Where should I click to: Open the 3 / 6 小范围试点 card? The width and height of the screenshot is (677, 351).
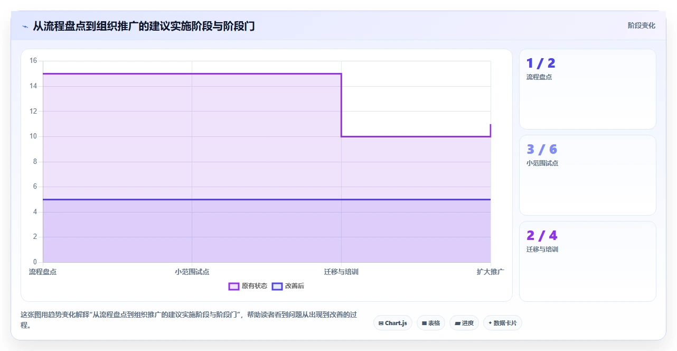click(588, 175)
